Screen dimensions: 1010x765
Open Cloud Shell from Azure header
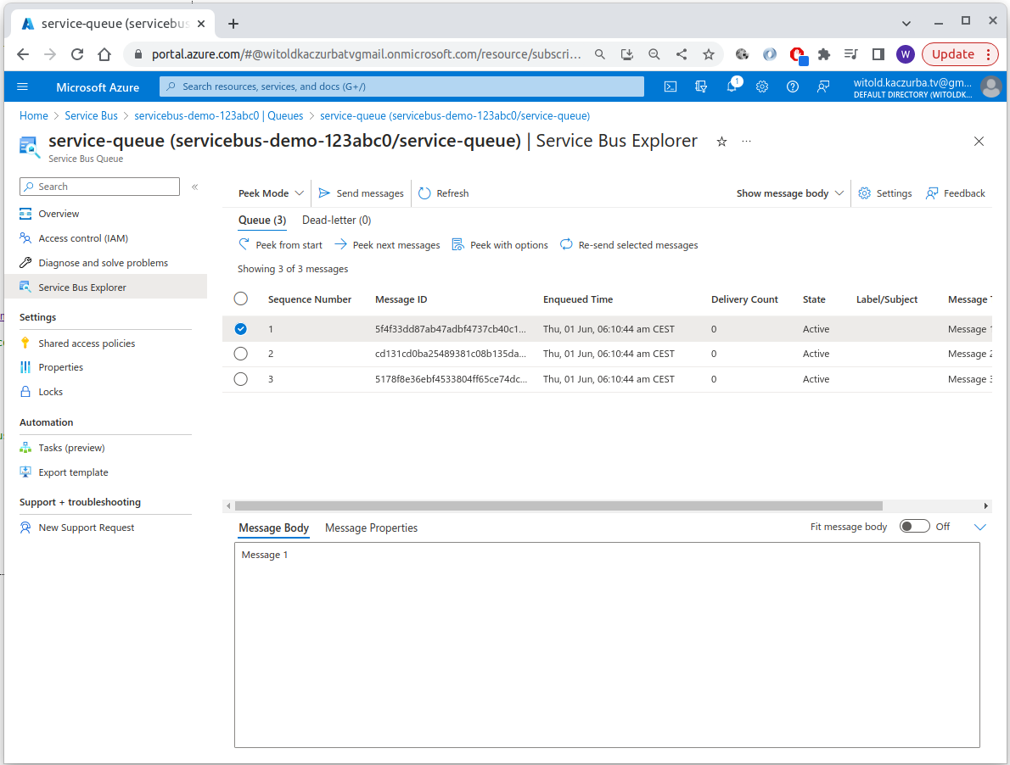click(671, 87)
